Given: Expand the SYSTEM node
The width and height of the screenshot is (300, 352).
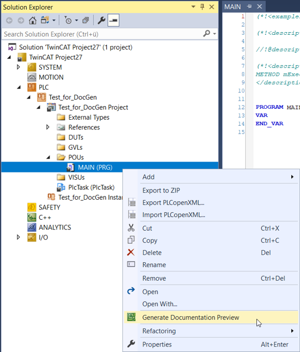Looking at the screenshot, I should [19, 67].
